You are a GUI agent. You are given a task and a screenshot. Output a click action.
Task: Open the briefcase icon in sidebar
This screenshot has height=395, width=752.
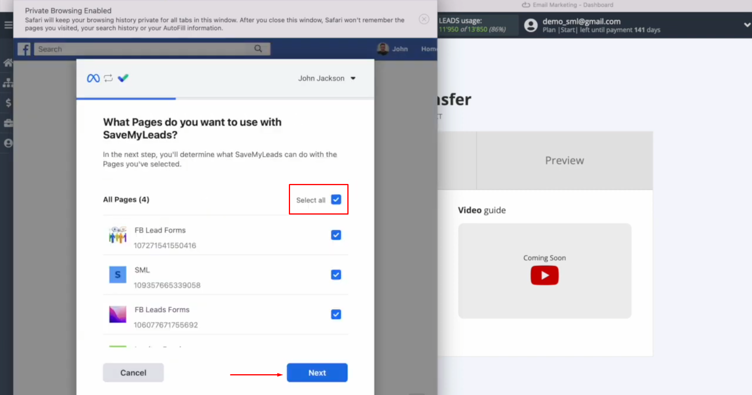(8, 123)
